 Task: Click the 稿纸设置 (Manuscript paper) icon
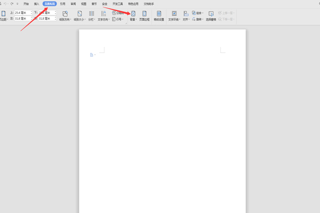(x=159, y=14)
